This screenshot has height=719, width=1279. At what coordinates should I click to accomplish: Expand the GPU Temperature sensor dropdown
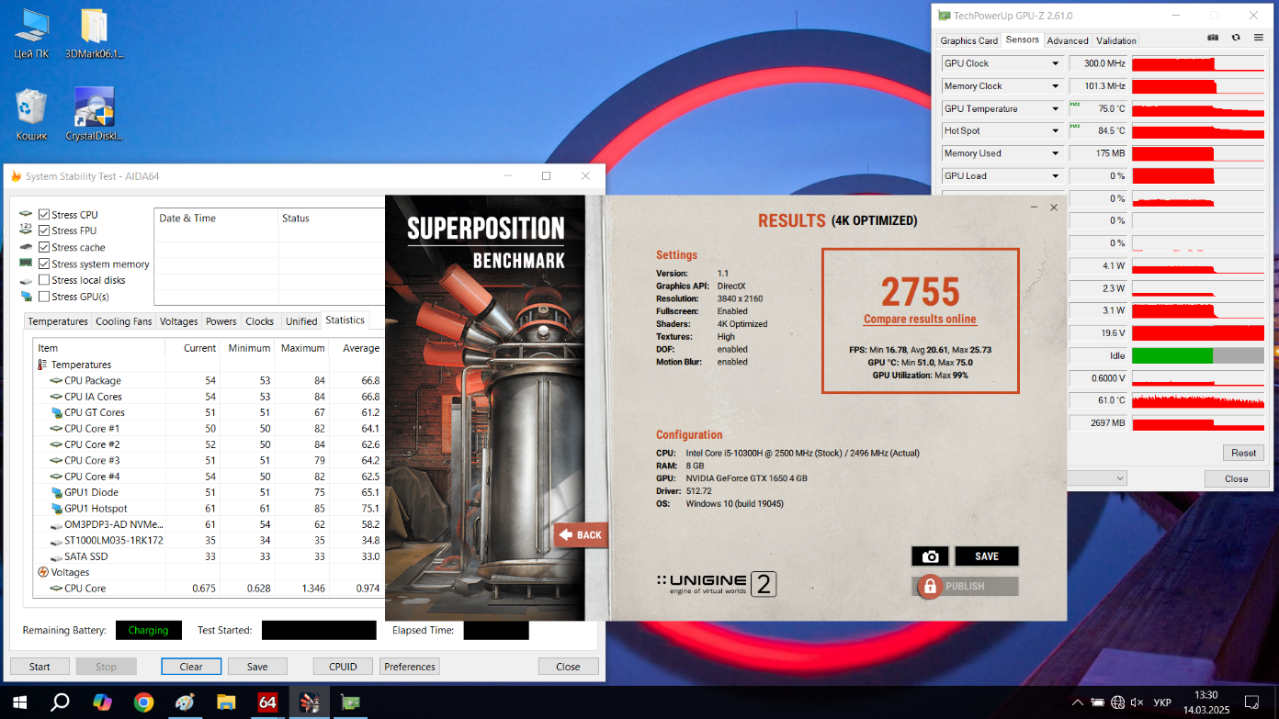[x=1055, y=109]
